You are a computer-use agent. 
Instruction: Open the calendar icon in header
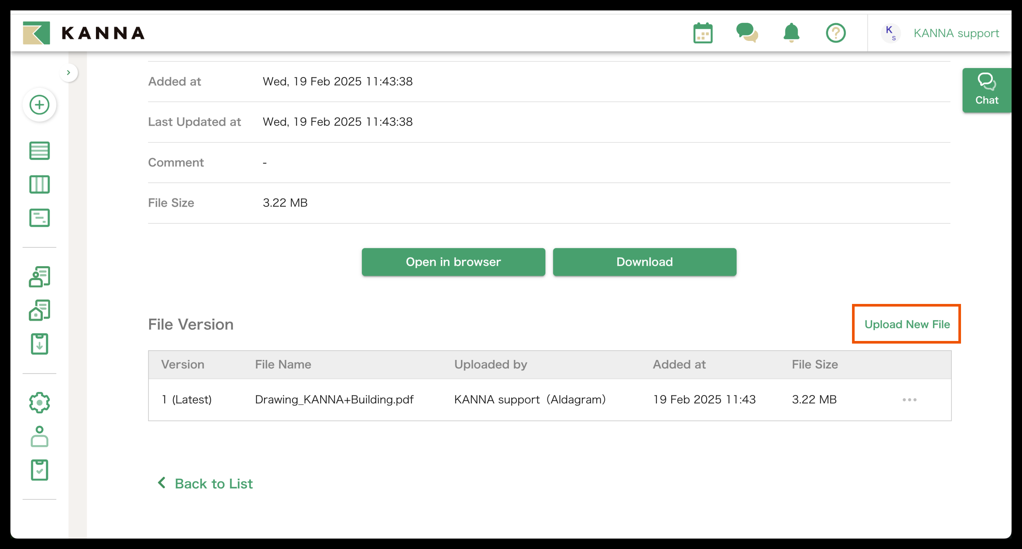[x=703, y=33]
